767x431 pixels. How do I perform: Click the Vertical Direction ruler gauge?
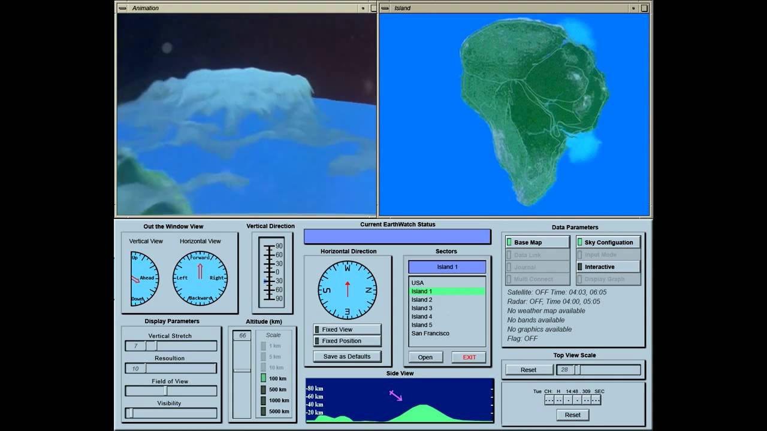271,272
